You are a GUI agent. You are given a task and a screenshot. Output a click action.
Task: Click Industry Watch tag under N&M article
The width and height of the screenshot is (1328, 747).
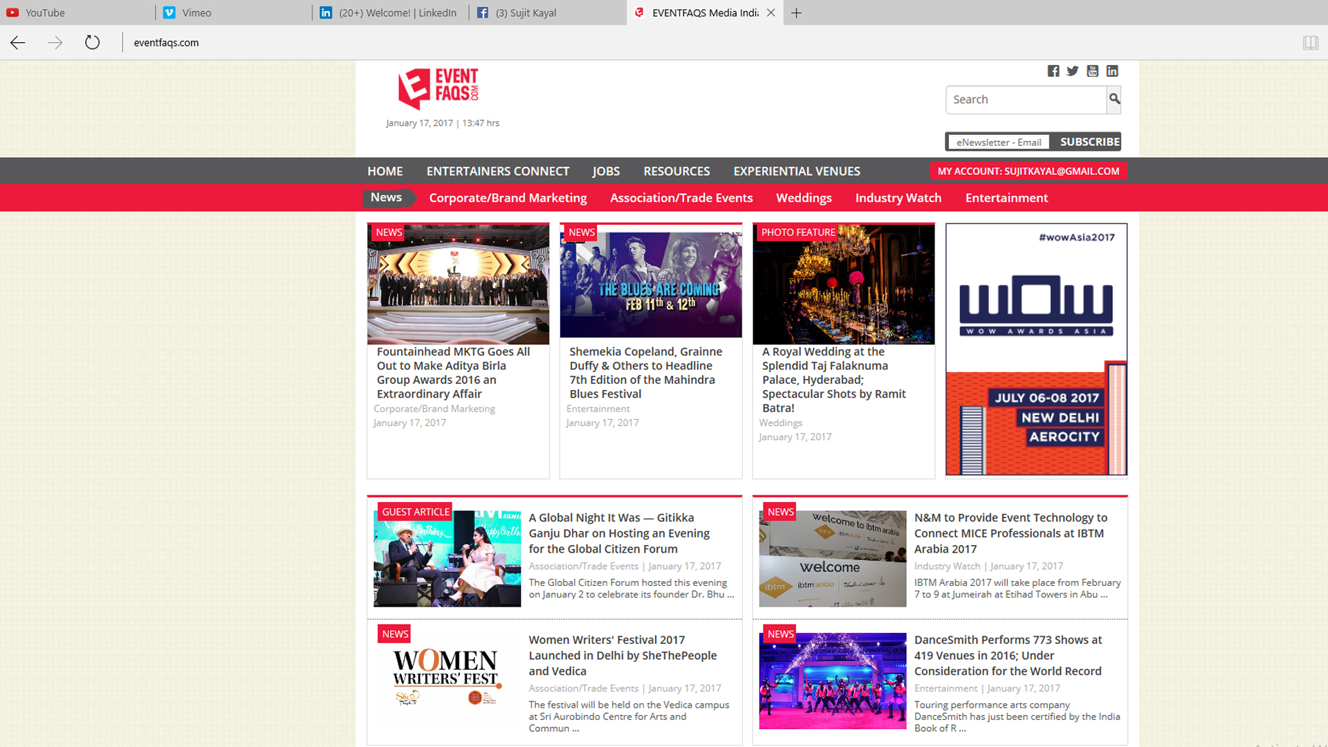pyautogui.click(x=947, y=566)
